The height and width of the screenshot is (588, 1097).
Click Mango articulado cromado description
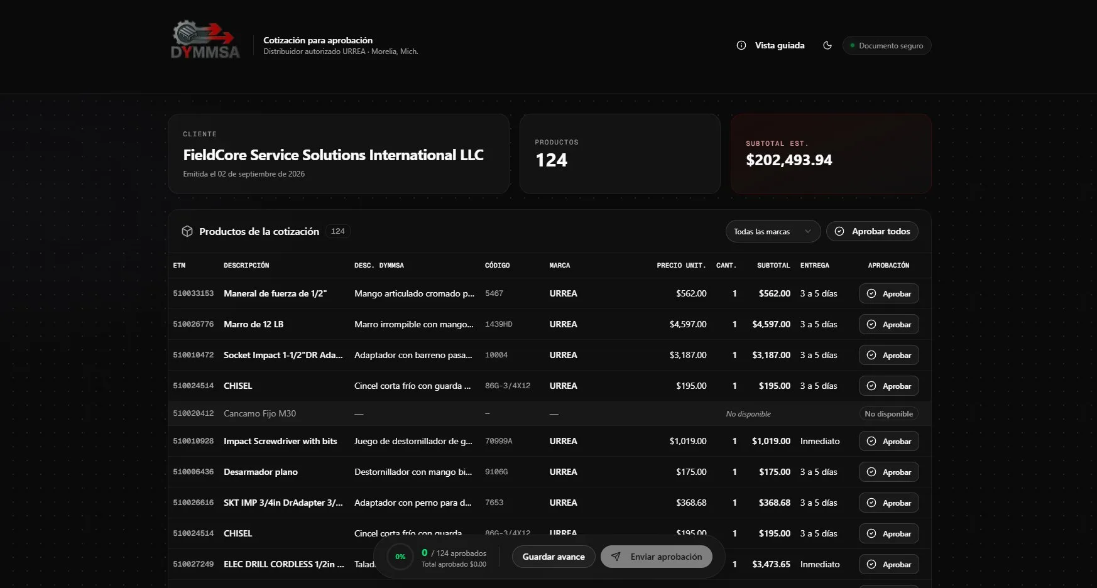click(x=414, y=293)
